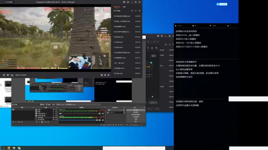Screen dimensions: 268x150
Task: Play the playlist video lasting 00:26:10
Action: 127,68
